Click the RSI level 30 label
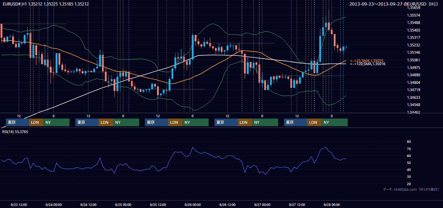The image size is (443, 208). point(409,176)
